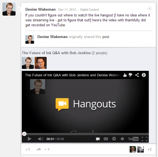
Task: Open Denise Wakeman's profile name link
Action: (x=40, y=9)
